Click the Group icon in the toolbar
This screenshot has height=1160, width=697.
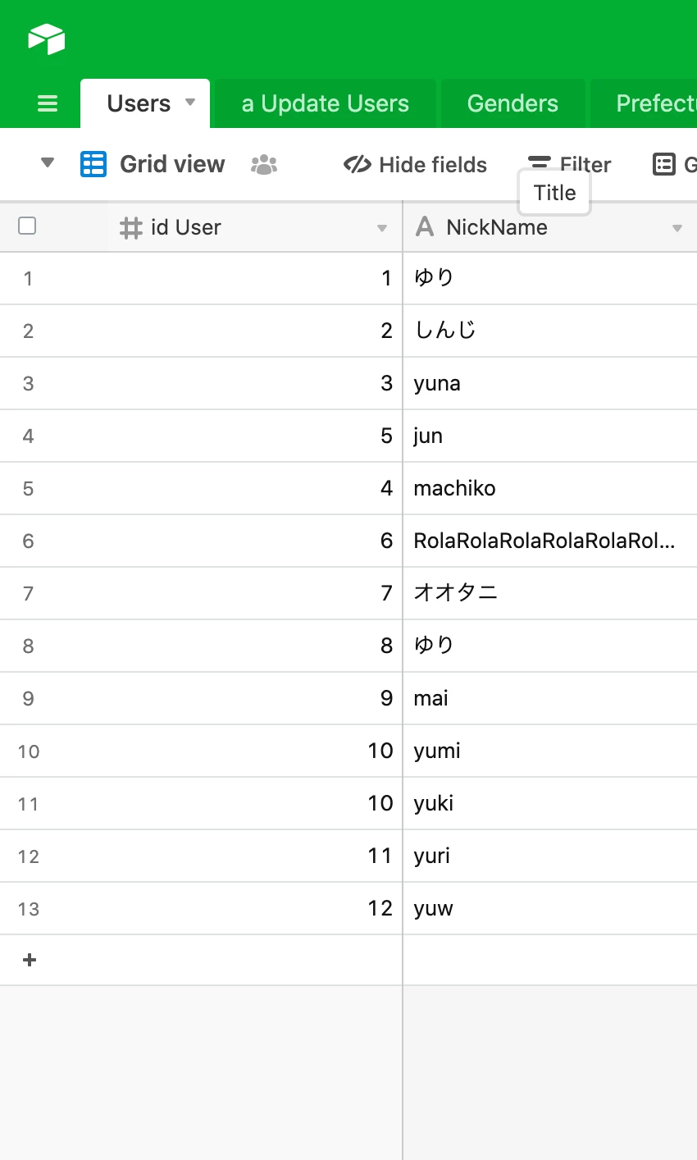coord(663,164)
